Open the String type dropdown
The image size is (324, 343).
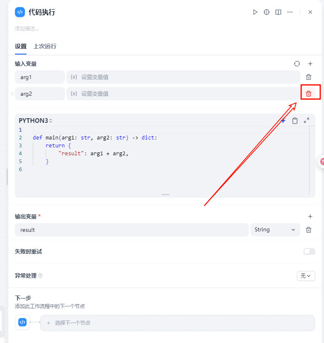[x=275, y=230]
